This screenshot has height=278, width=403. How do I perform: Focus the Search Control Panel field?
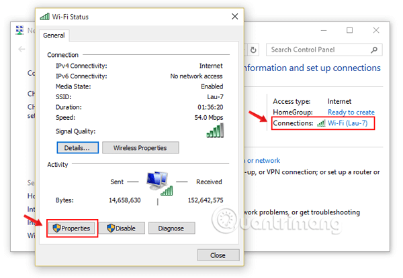(316, 50)
